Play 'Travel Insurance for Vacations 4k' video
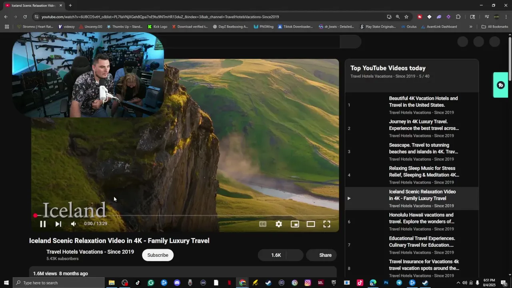 click(412, 268)
